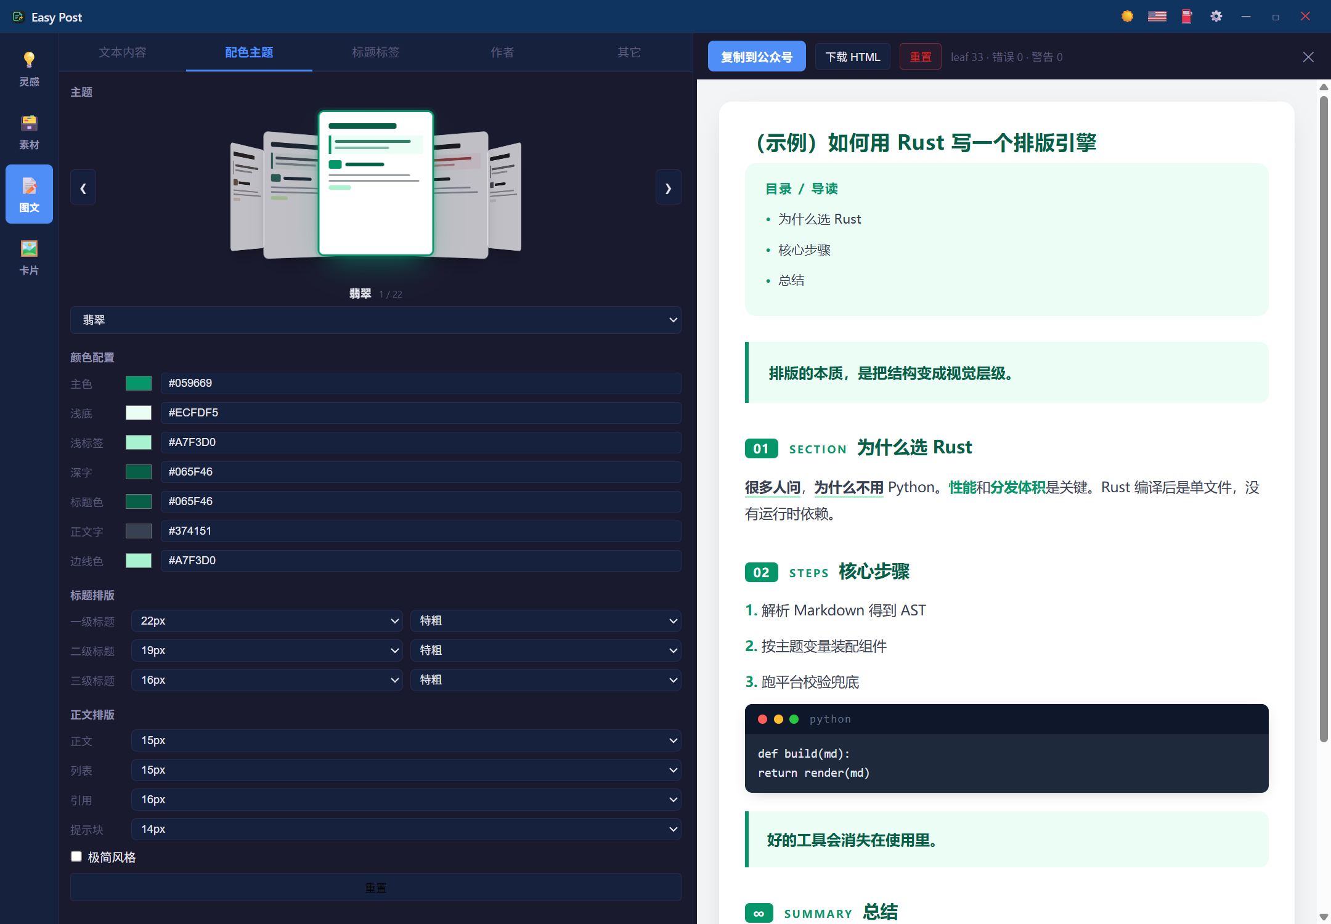Viewport: 1331px width, 924px height.
Task: Switch to the 配色主题 tab
Action: [x=249, y=52]
